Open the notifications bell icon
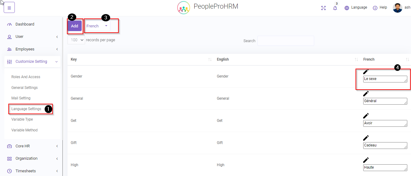This screenshot has height=176, width=411. (335, 8)
